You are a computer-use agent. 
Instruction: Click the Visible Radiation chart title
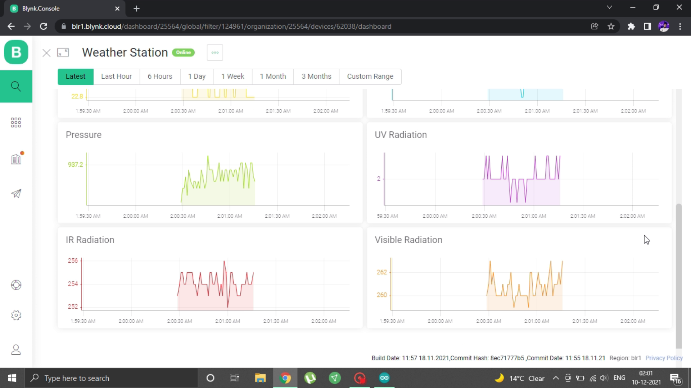[x=408, y=240]
